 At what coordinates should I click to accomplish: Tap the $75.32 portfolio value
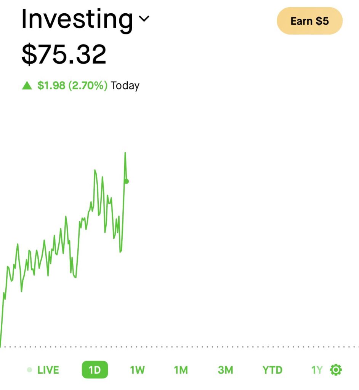tap(64, 54)
